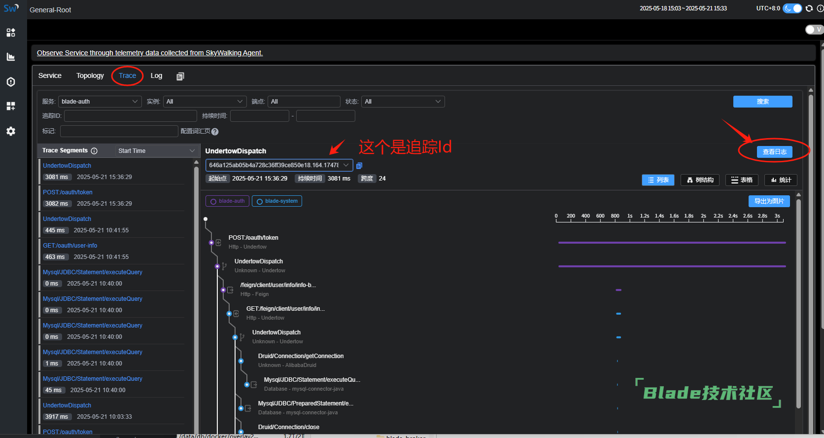This screenshot has height=438, width=824.
Task: Open the Observe Service SkyWalking Agent link
Action: 150,53
